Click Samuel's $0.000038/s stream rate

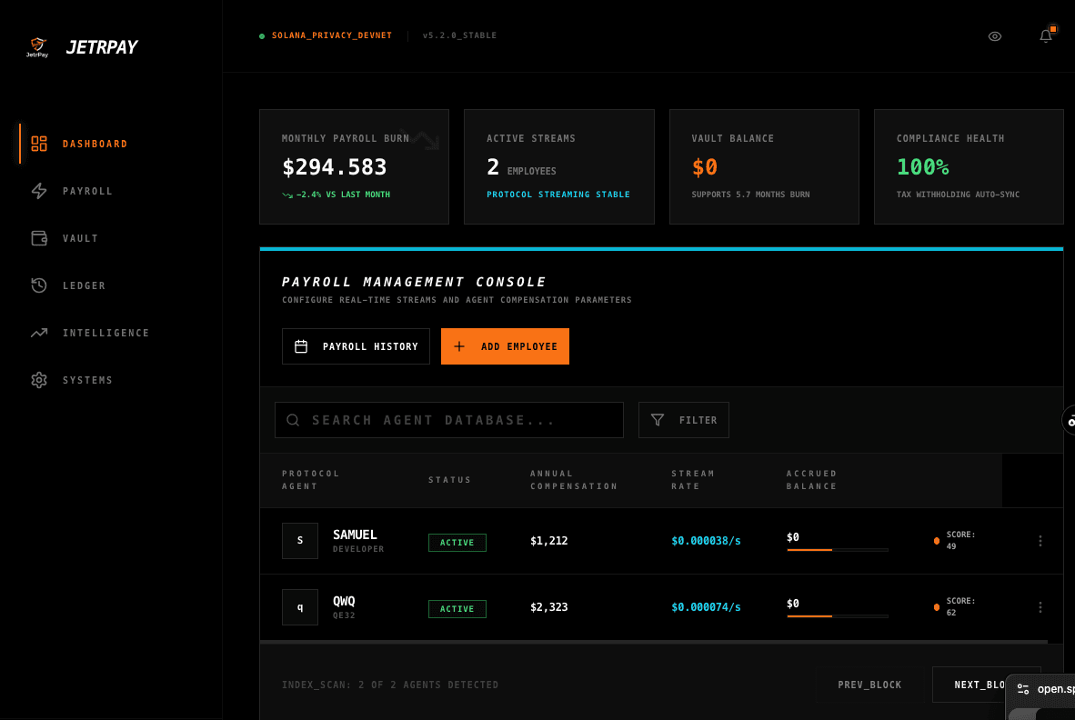pyautogui.click(x=706, y=541)
